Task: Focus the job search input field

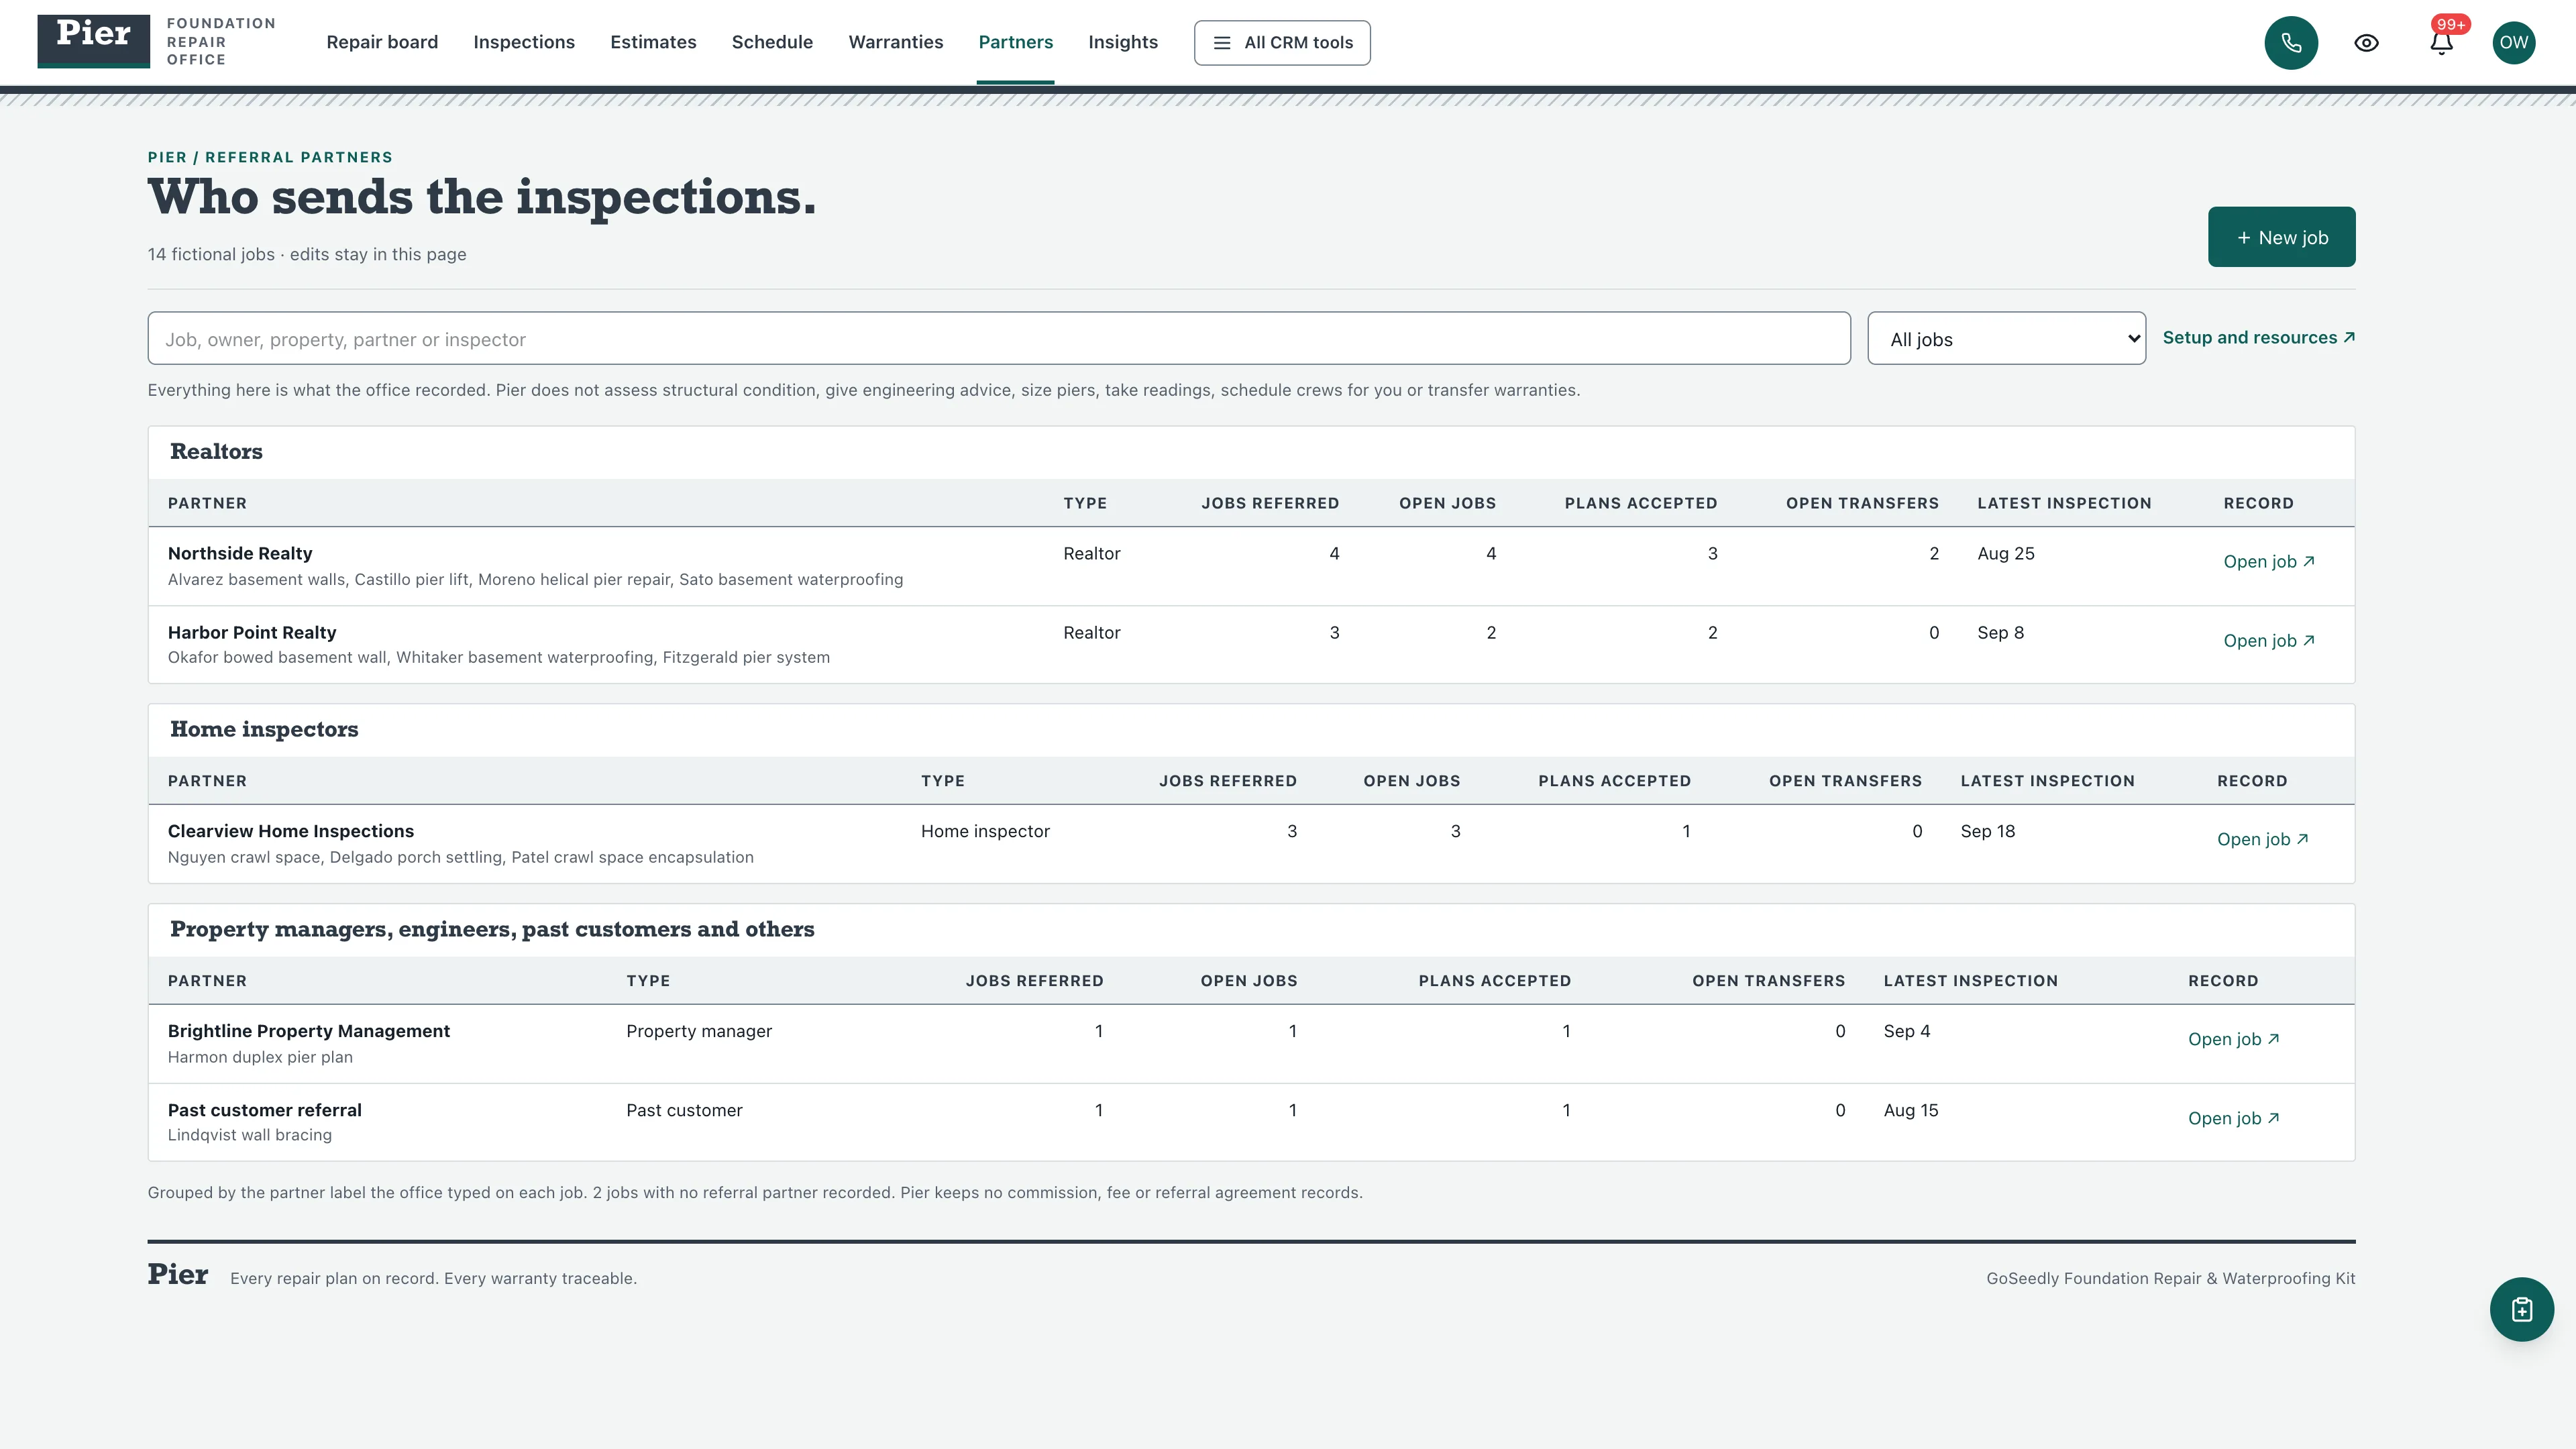Action: point(999,339)
